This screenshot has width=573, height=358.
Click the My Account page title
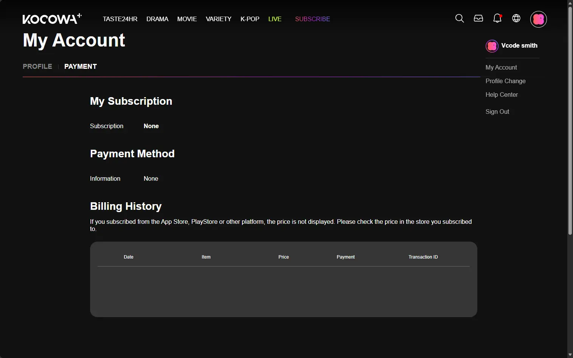click(x=74, y=40)
